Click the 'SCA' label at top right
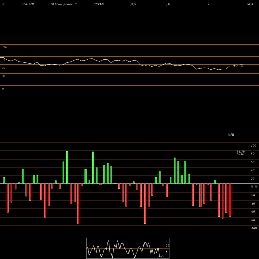The width and height of the screenshot is (259, 259). point(250,4)
